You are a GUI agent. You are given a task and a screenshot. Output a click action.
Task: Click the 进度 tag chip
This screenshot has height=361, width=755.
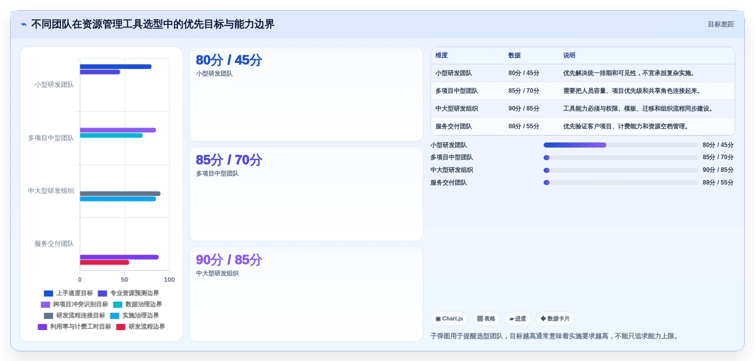tap(518, 319)
